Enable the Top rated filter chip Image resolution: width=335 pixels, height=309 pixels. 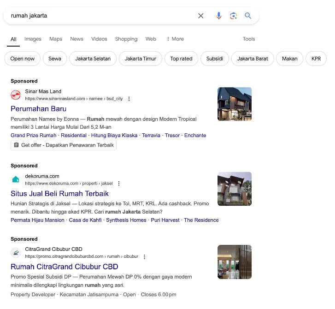(181, 59)
